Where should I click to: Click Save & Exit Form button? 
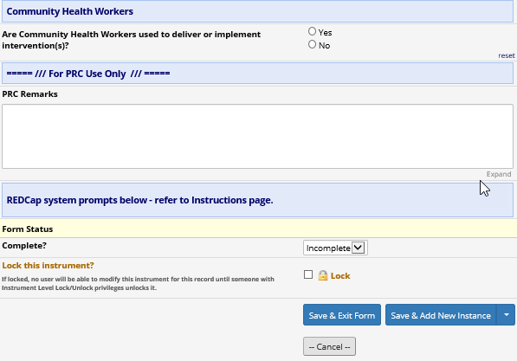[x=342, y=315]
